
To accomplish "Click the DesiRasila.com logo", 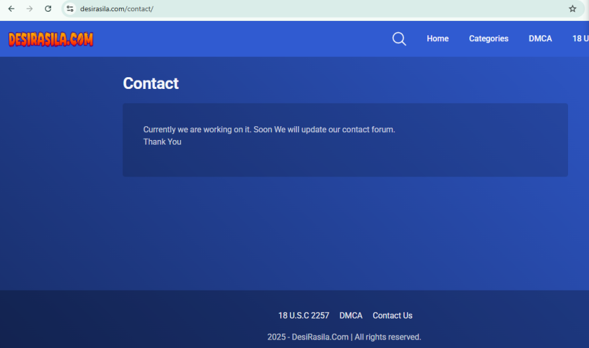I will 50,39.
